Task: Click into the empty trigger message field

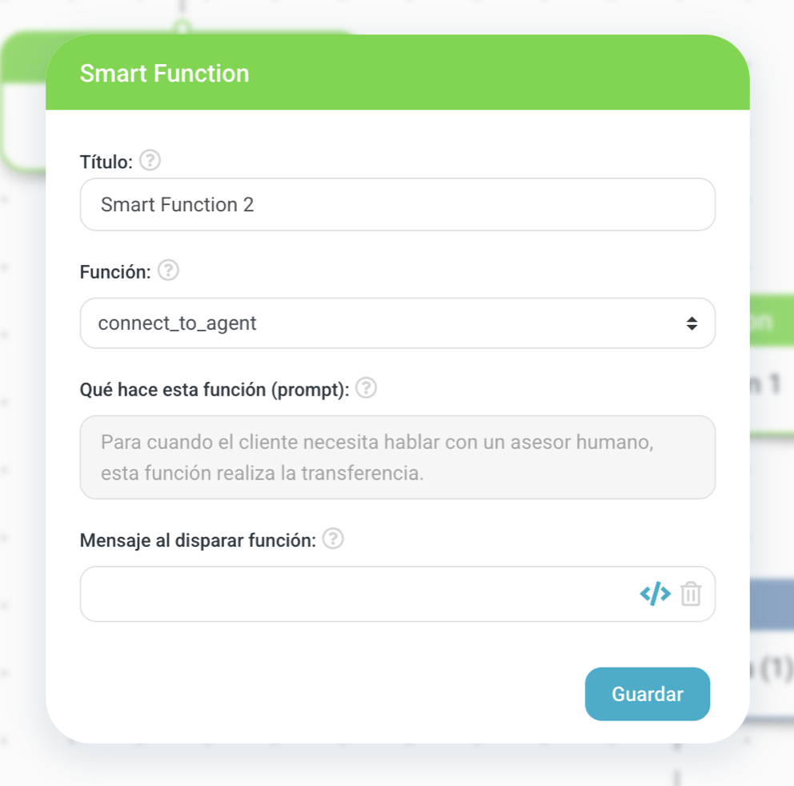Action: [352, 594]
